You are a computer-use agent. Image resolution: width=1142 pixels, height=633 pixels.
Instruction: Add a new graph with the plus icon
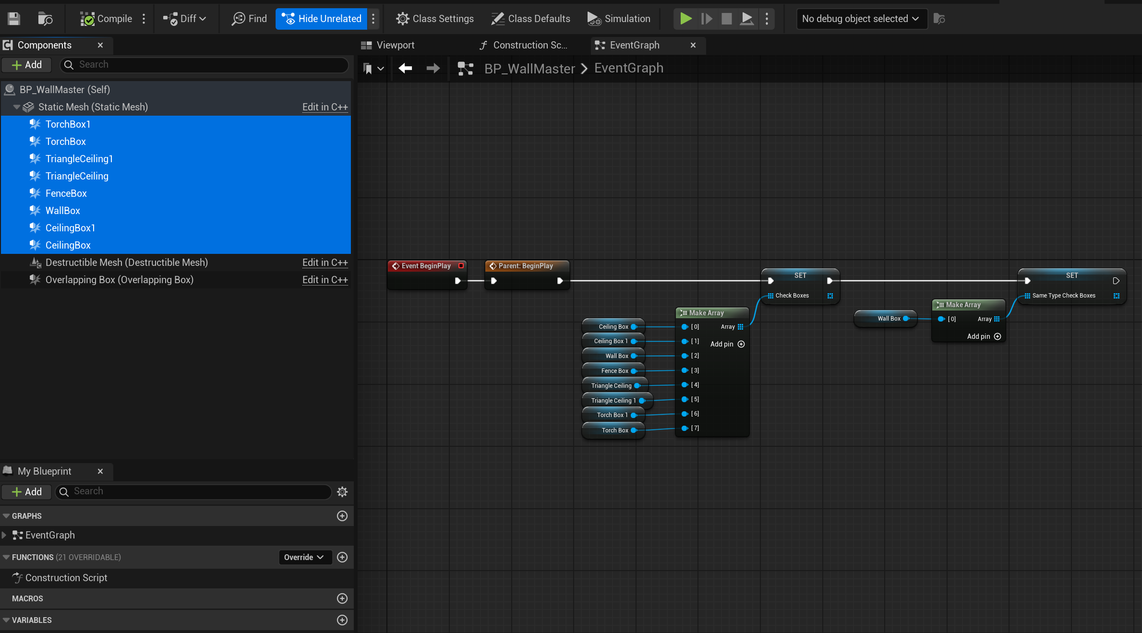pyautogui.click(x=342, y=516)
